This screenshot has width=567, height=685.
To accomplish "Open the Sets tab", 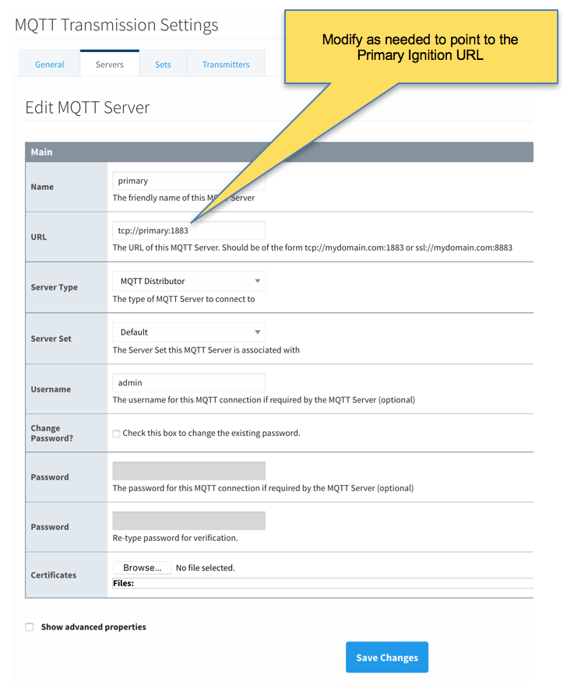I will coord(163,64).
